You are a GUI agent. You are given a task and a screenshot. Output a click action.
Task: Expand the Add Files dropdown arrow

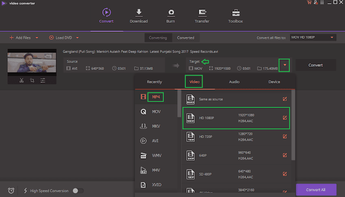pos(37,38)
